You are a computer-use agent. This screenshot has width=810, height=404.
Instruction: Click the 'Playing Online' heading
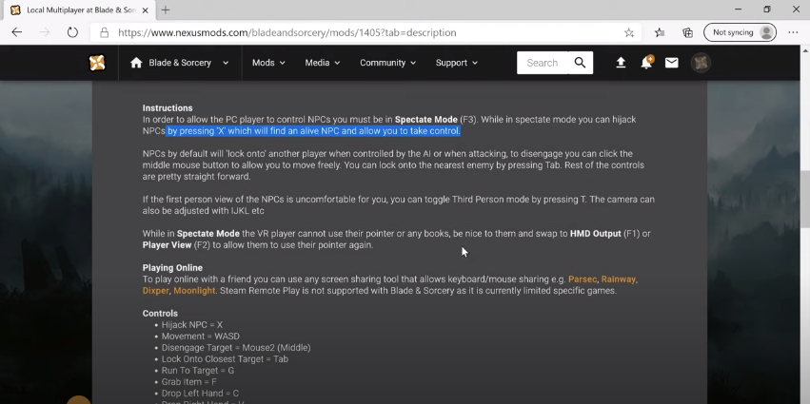tap(172, 268)
